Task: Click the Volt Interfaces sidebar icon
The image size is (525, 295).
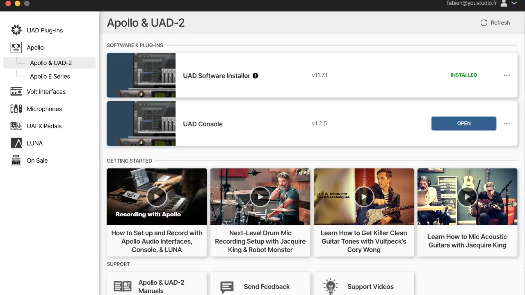Action: point(16,91)
